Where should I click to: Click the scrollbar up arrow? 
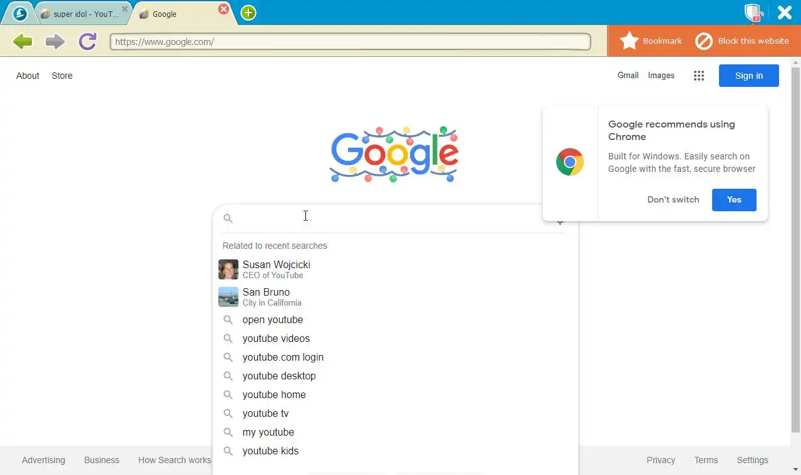(x=796, y=62)
